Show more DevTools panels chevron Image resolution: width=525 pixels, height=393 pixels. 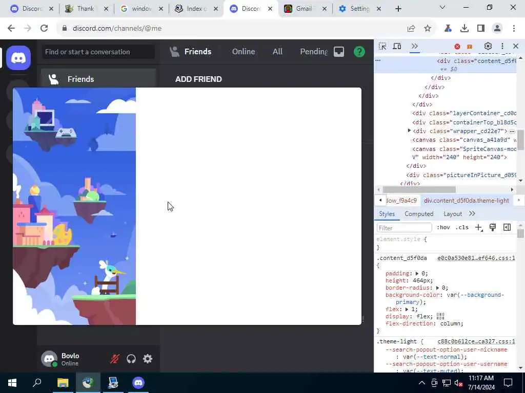click(414, 46)
